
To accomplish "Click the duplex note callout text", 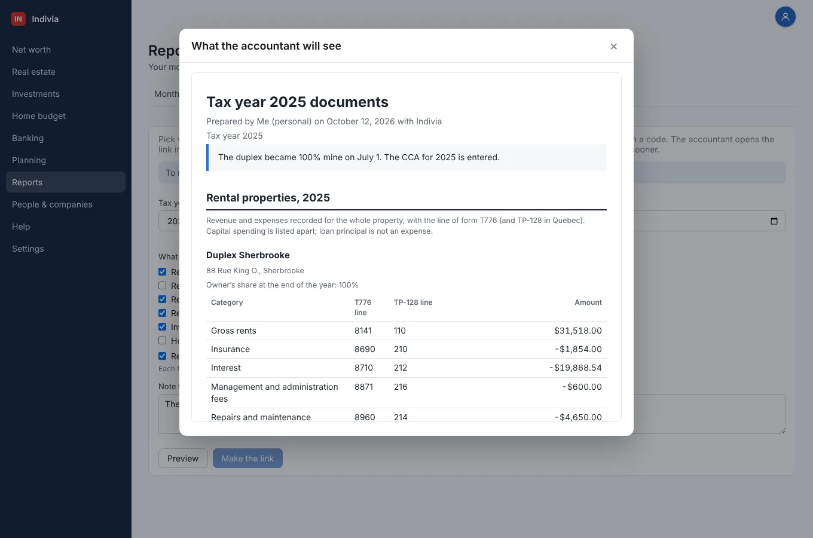I will [x=359, y=157].
